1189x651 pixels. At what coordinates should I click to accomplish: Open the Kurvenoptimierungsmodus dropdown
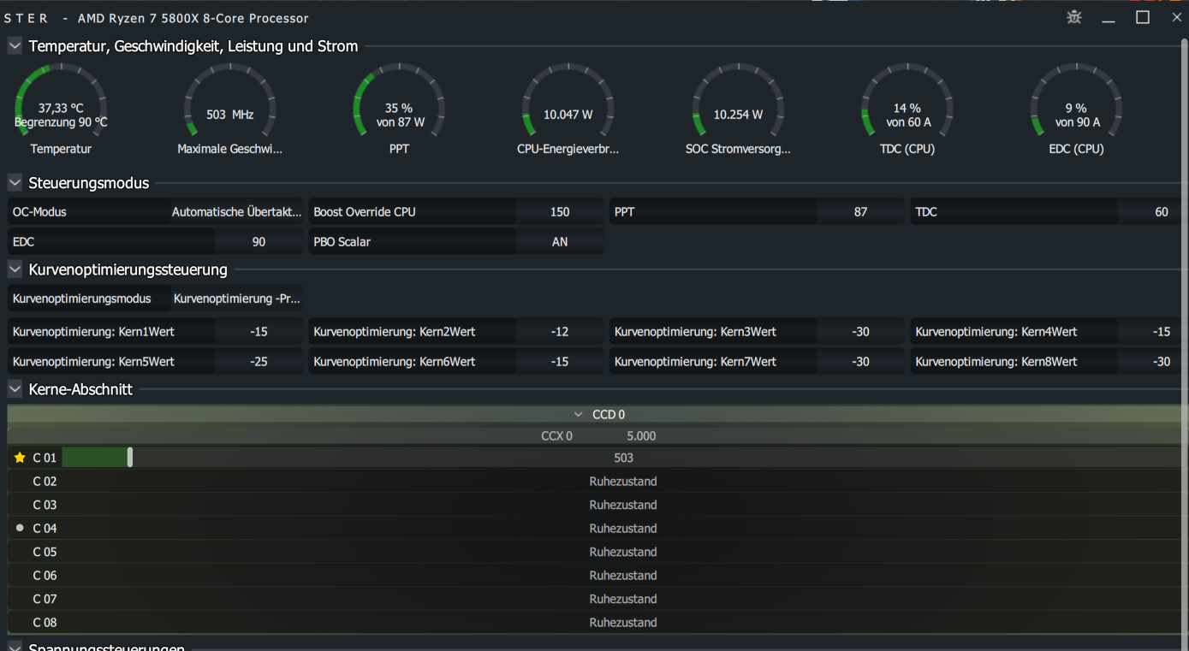(x=236, y=299)
